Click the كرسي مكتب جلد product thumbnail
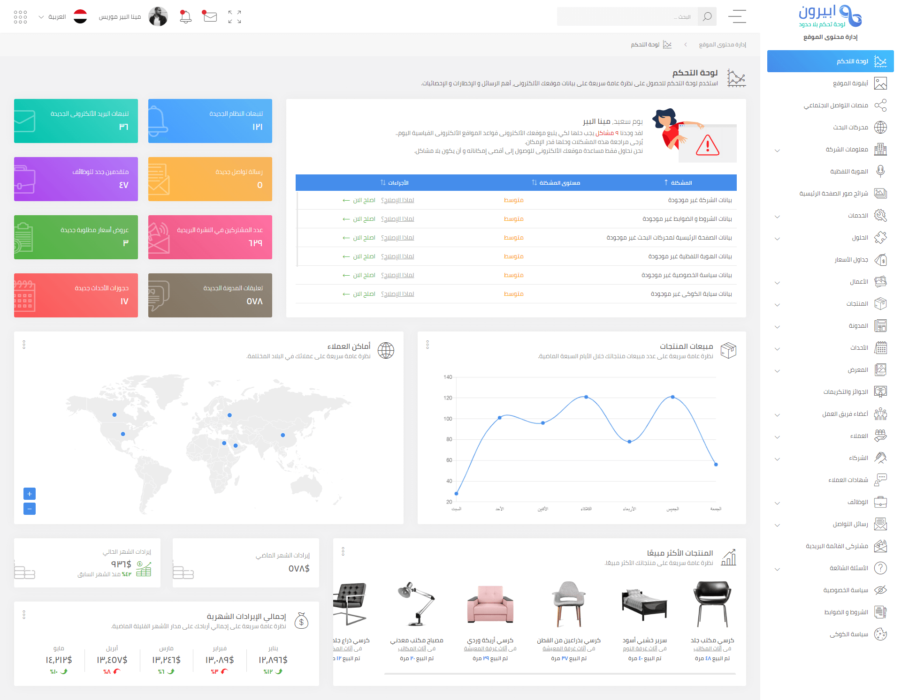 click(x=712, y=604)
